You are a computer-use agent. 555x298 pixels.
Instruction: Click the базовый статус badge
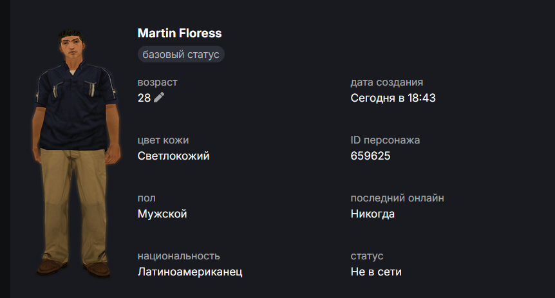pyautogui.click(x=181, y=55)
